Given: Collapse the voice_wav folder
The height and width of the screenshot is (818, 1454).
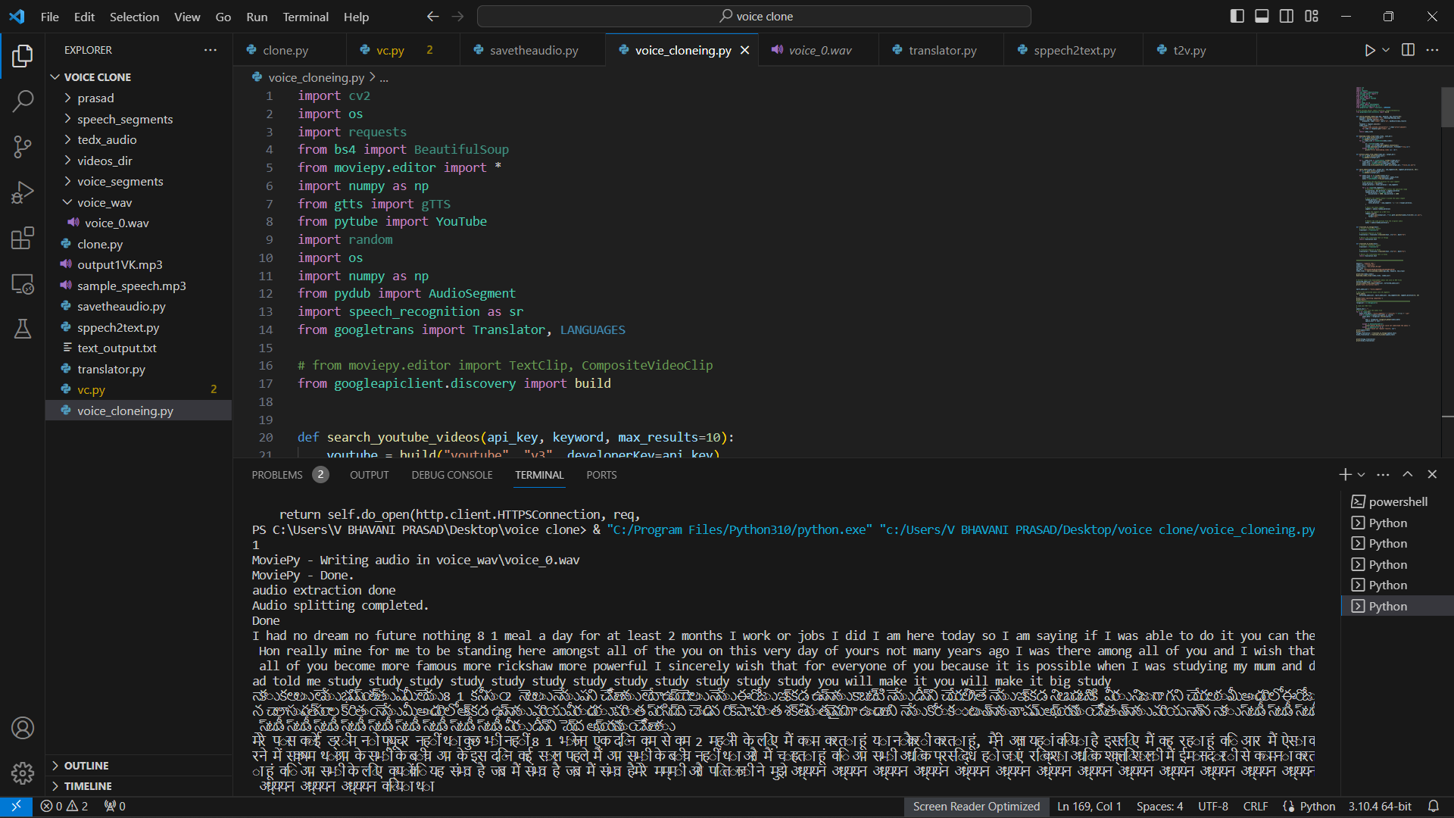Looking at the screenshot, I should pyautogui.click(x=105, y=202).
